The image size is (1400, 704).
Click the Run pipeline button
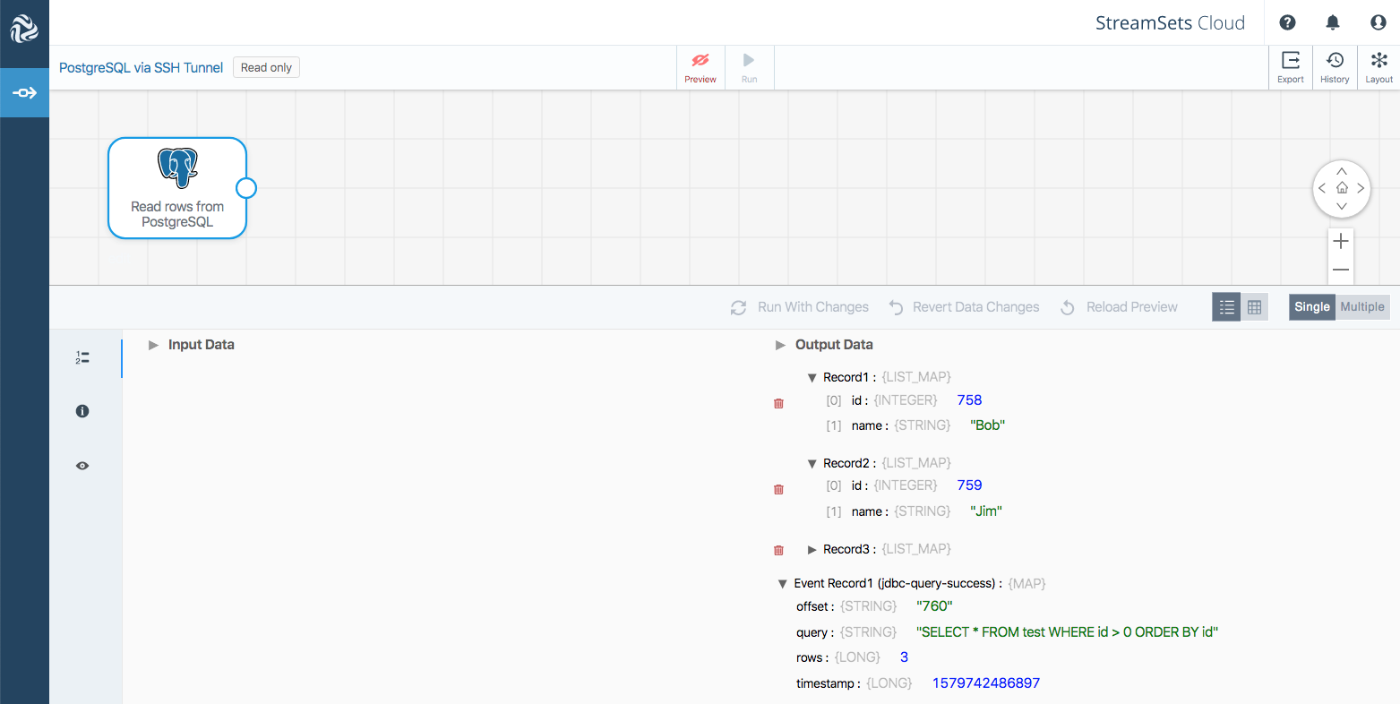[x=749, y=67]
